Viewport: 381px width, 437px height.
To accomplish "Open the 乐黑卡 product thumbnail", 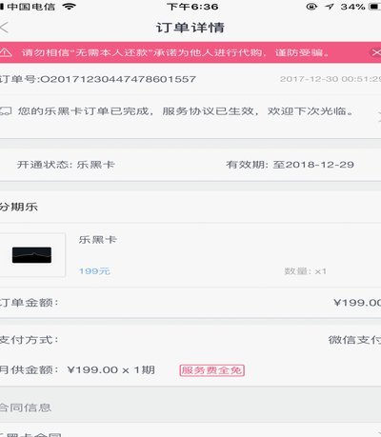I will point(32,255).
